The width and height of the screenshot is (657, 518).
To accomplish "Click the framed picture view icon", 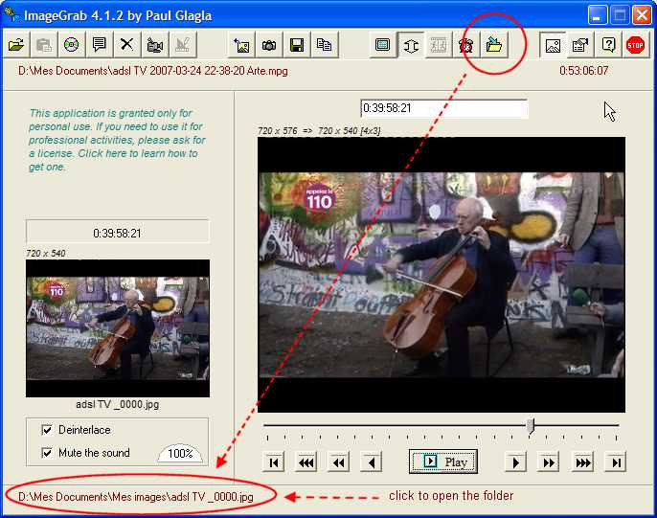I will pyautogui.click(x=553, y=44).
